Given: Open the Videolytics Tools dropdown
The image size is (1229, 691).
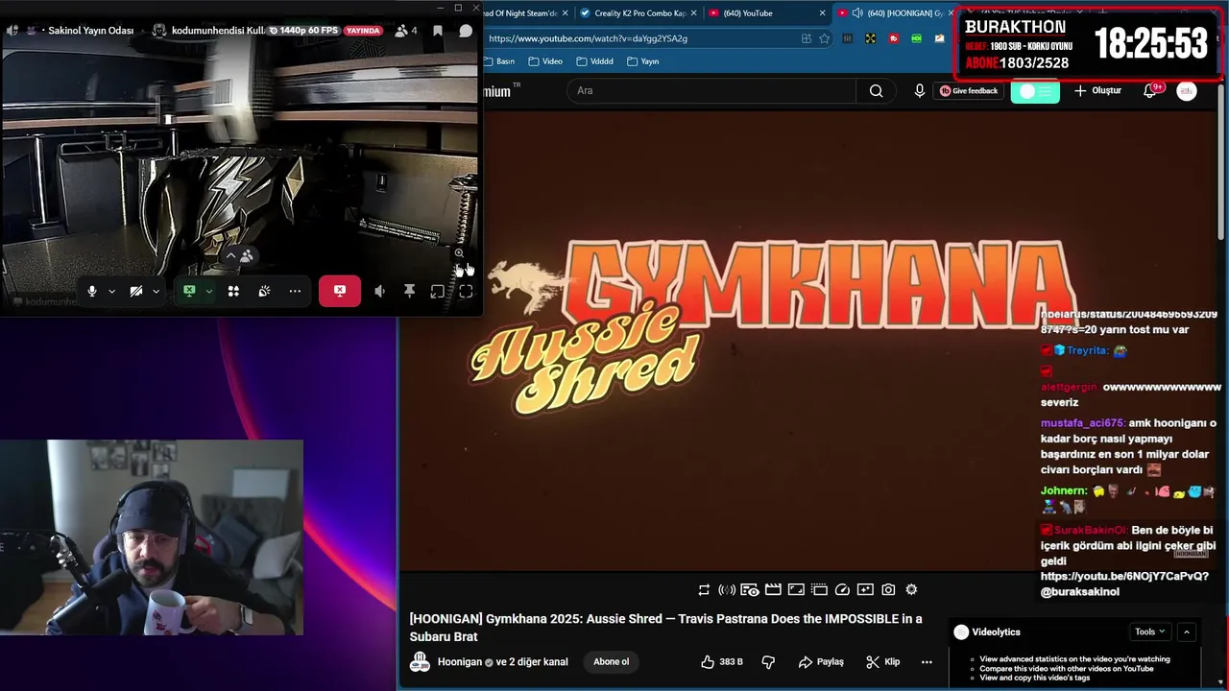Looking at the screenshot, I should click(1149, 631).
